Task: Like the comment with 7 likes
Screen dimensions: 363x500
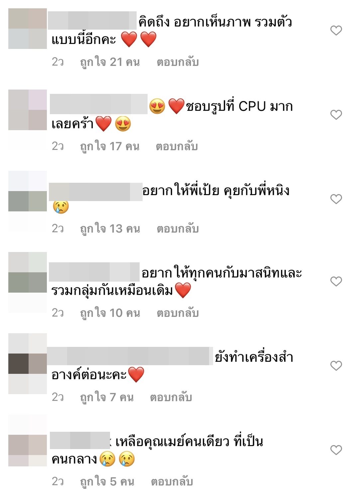Action: pos(336,366)
